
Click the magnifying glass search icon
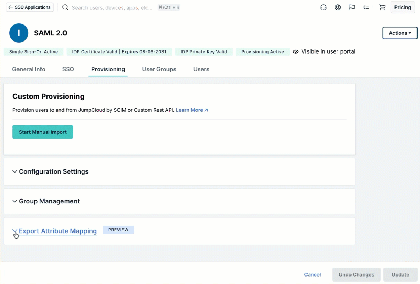click(x=65, y=7)
